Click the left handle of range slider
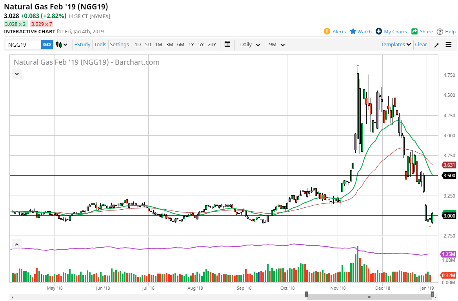 [x=307, y=294]
